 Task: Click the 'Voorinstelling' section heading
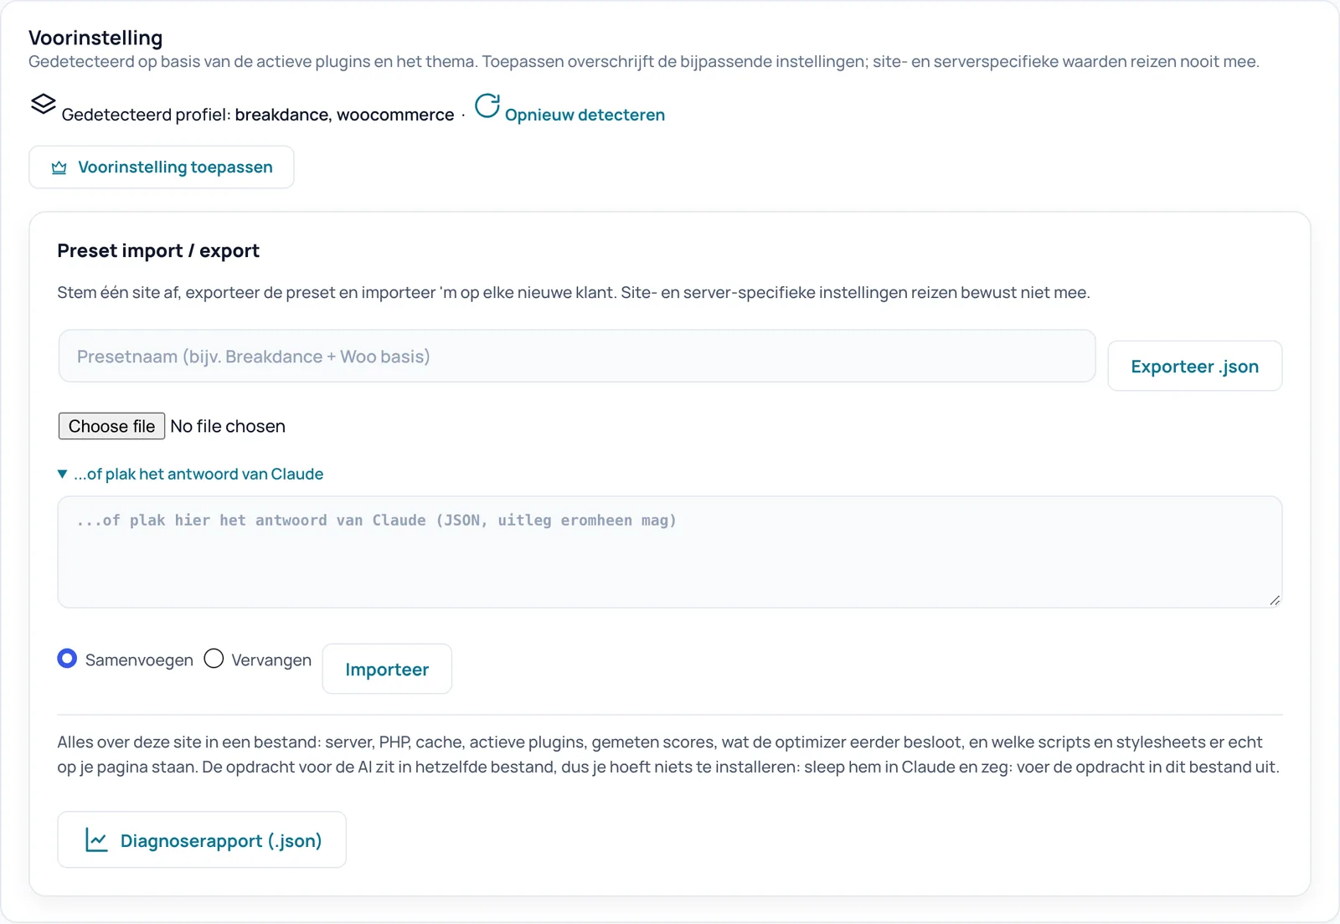[x=95, y=38]
